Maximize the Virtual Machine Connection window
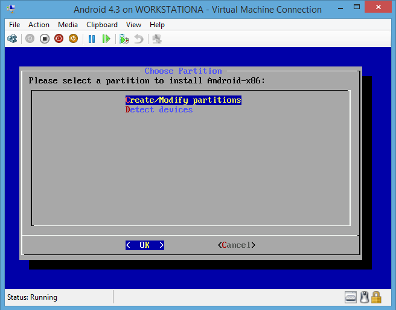The image size is (396, 310). (x=357, y=7)
